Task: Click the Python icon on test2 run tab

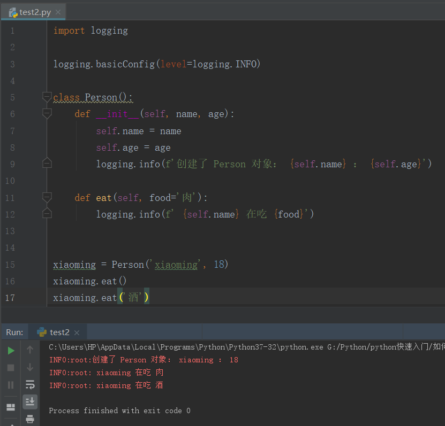Action: pyautogui.click(x=42, y=332)
